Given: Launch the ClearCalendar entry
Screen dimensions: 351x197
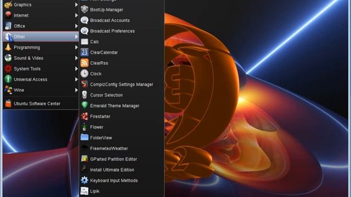Looking at the screenshot, I should [x=122, y=53].
